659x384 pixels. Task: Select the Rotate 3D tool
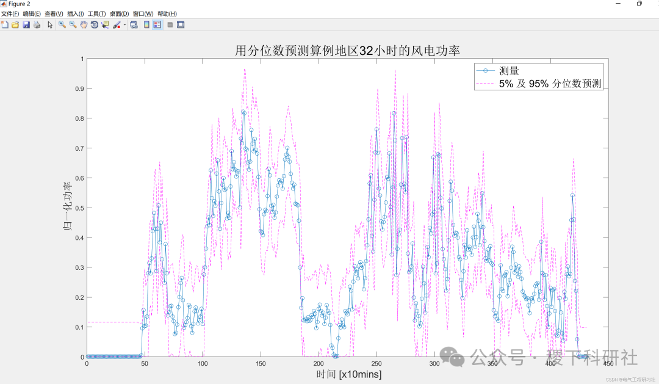(95, 25)
